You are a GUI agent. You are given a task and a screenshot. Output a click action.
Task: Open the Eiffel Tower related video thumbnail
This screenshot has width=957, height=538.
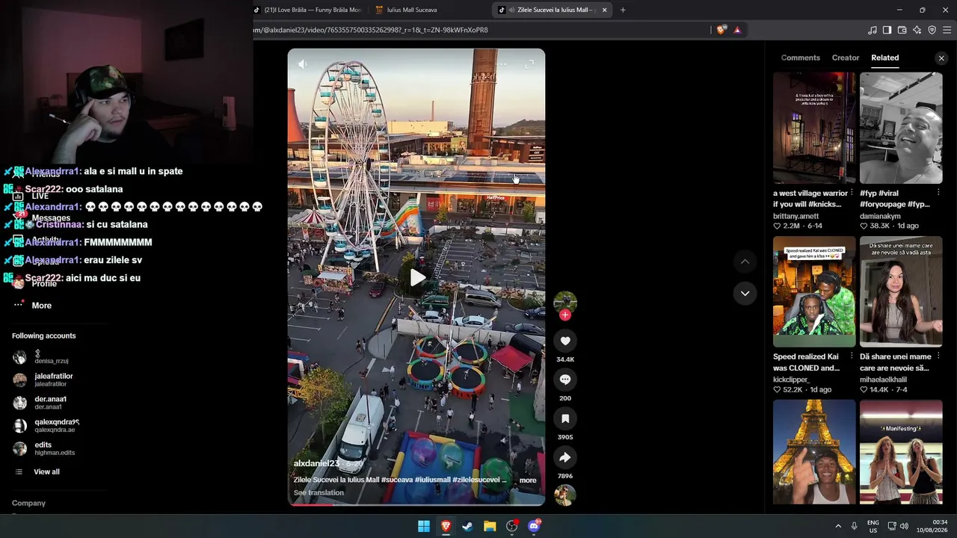814,451
